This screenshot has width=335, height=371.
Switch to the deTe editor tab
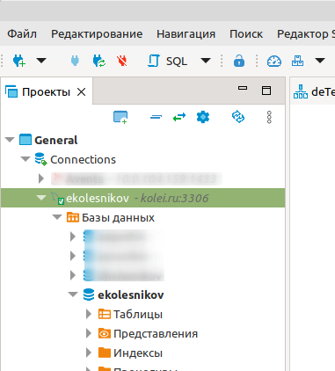click(314, 91)
